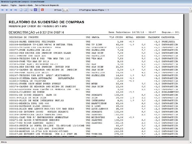Click the vertical scrollbar thumb at right
The image size is (192, 144).
point(190,11)
